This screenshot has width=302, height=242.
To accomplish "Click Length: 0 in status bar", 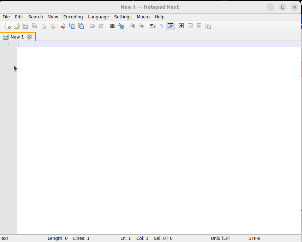I will click(x=58, y=238).
